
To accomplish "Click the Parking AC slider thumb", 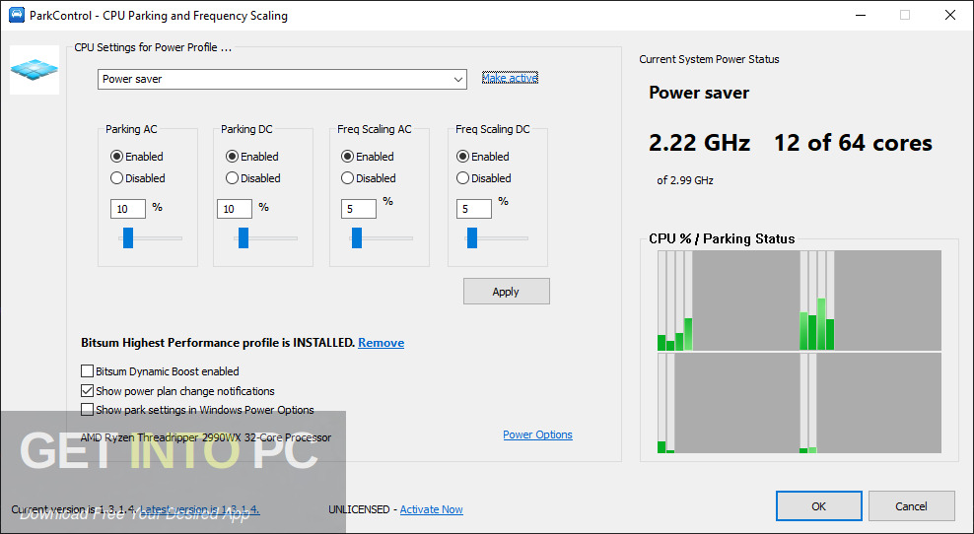I will pos(128,237).
